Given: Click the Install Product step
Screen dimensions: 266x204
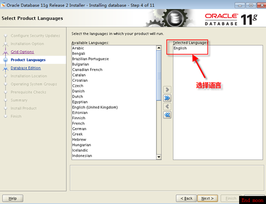Looking at the screenshot, I should point(24,108).
